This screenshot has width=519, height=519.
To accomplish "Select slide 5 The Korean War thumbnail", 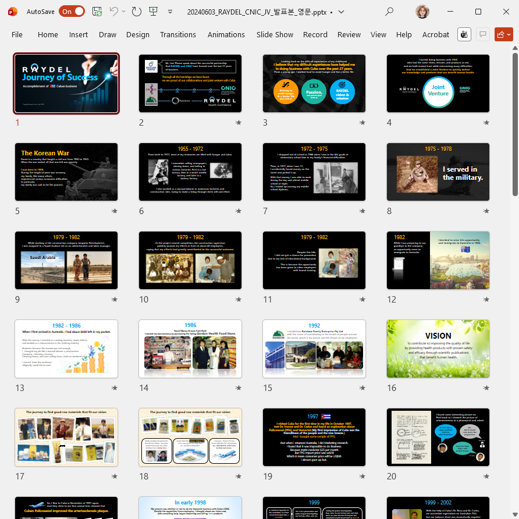I will 66,172.
